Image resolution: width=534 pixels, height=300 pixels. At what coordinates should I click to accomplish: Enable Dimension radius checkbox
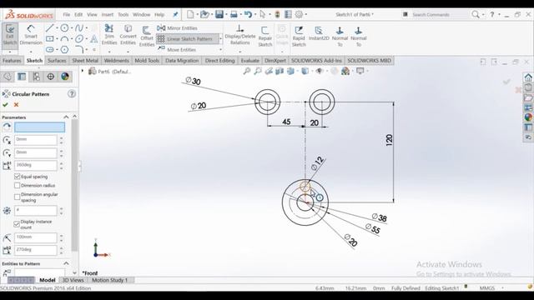[18, 185]
